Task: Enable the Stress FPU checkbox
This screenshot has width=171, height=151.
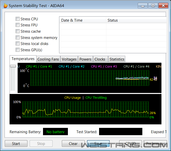Action: coord(18,25)
